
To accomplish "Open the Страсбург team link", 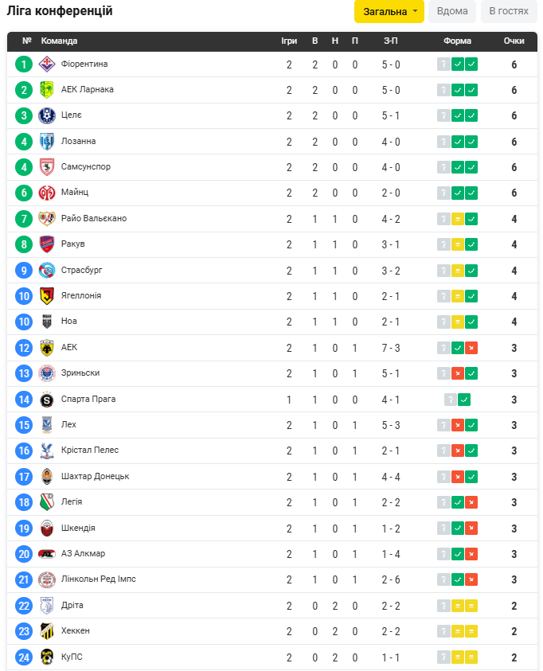I will 82,271.
